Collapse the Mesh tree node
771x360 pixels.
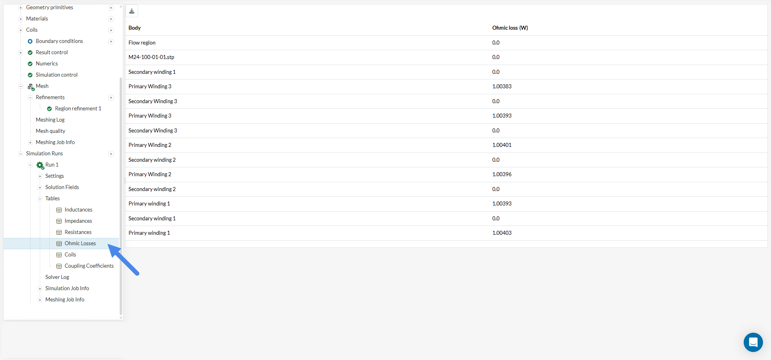(x=20, y=86)
